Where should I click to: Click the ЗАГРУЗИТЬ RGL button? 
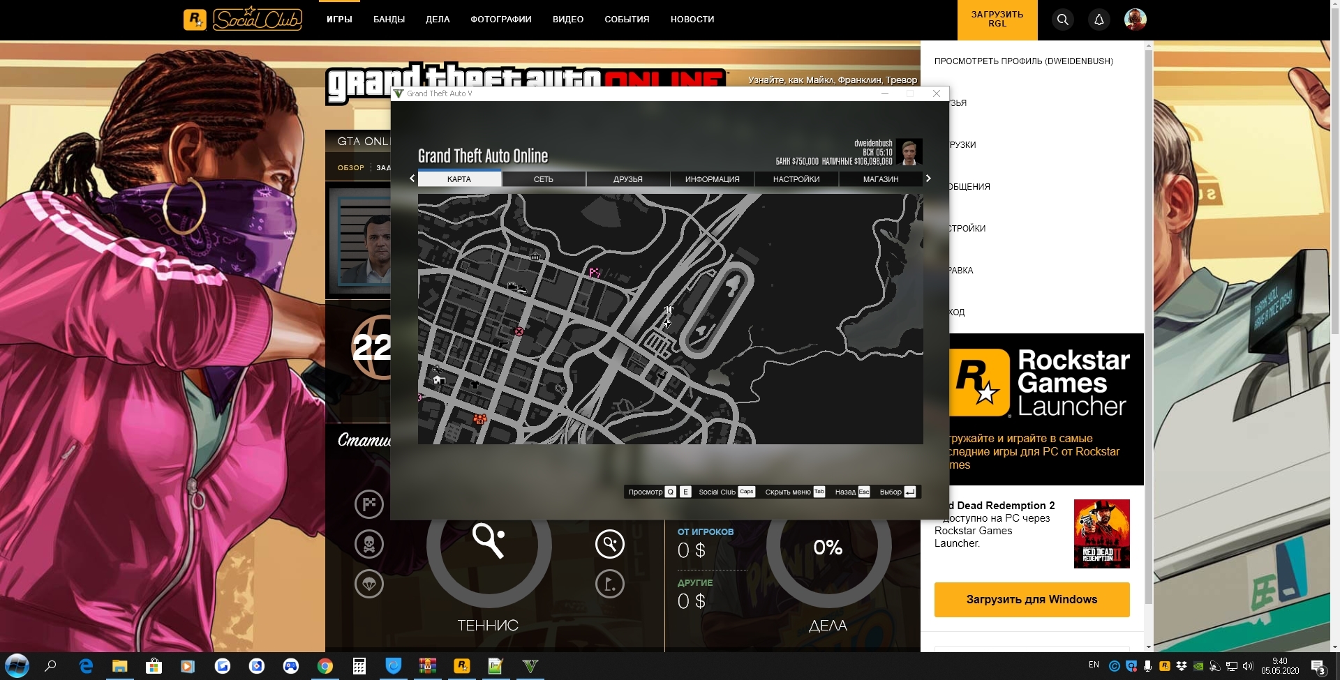[x=997, y=20]
